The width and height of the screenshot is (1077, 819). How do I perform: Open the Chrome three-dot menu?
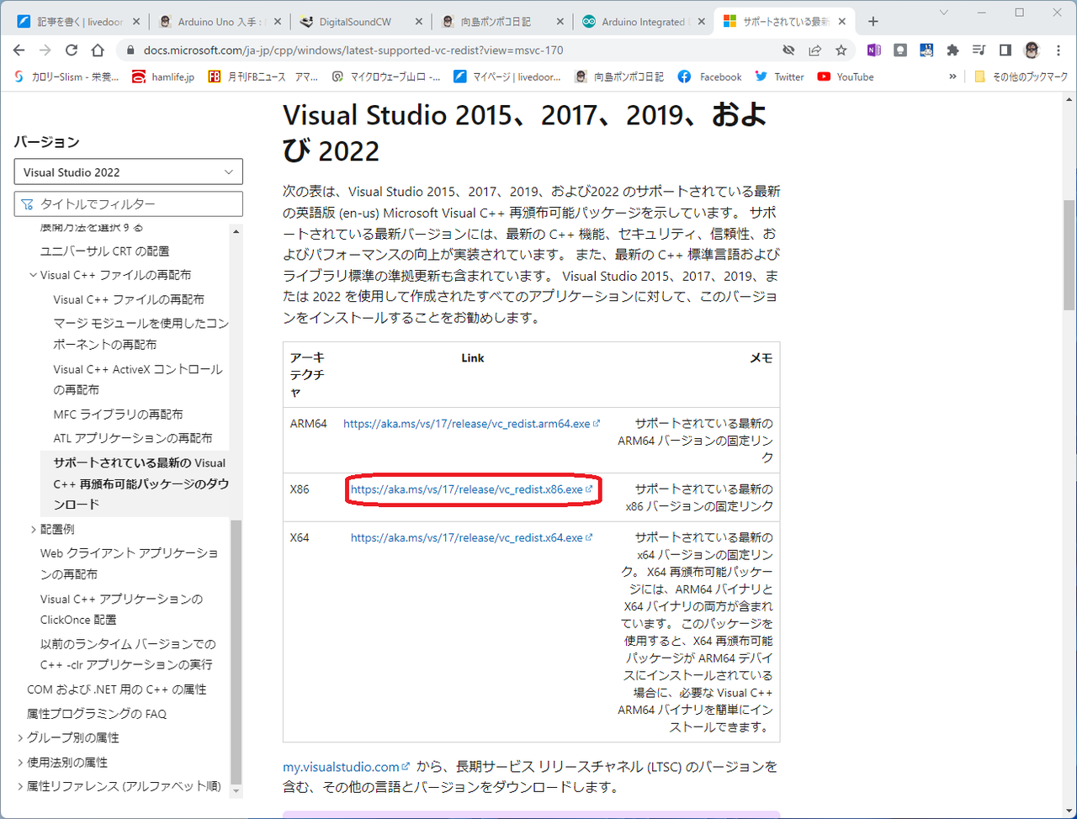1058,50
